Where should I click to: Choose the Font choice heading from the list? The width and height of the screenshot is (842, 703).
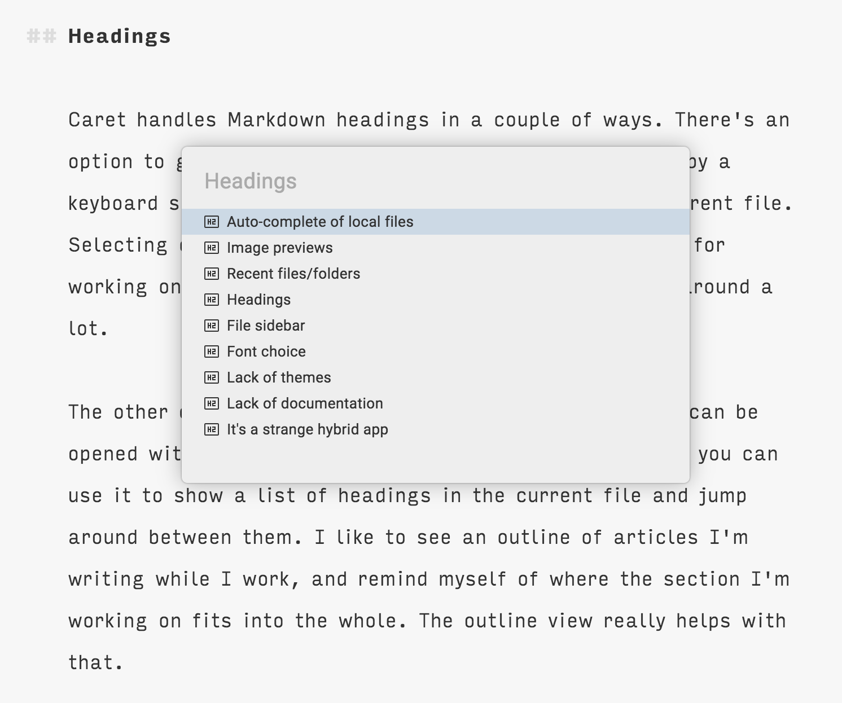(x=266, y=351)
